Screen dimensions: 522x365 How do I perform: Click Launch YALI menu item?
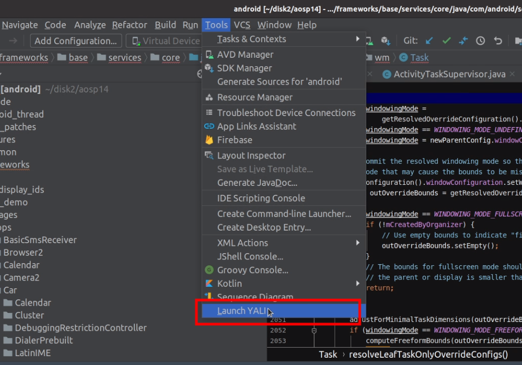coord(284,311)
